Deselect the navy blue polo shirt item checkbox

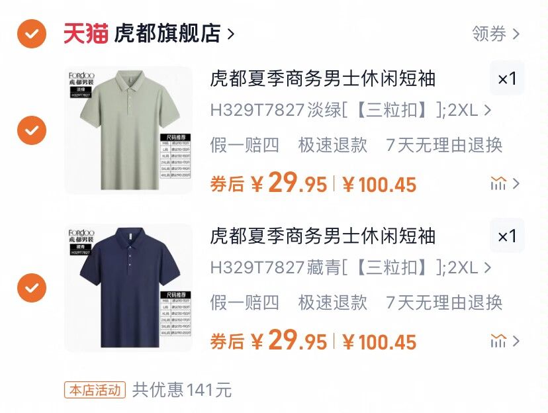(x=32, y=287)
